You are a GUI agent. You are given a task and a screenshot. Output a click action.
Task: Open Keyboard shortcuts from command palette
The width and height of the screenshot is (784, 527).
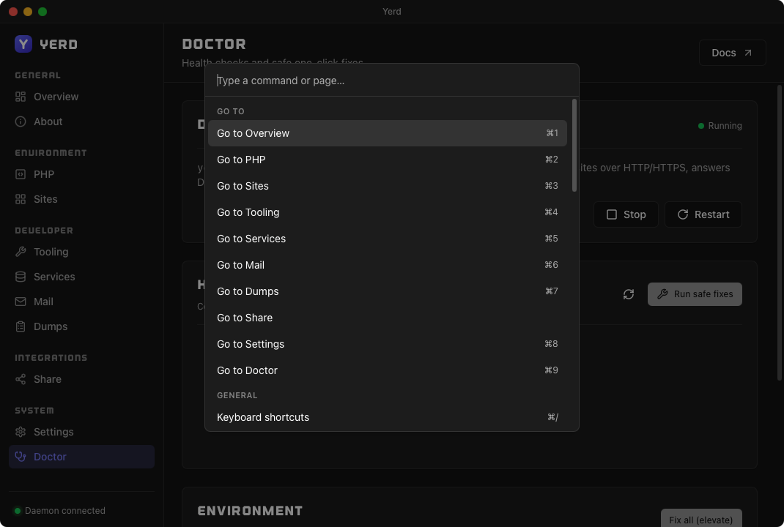388,418
